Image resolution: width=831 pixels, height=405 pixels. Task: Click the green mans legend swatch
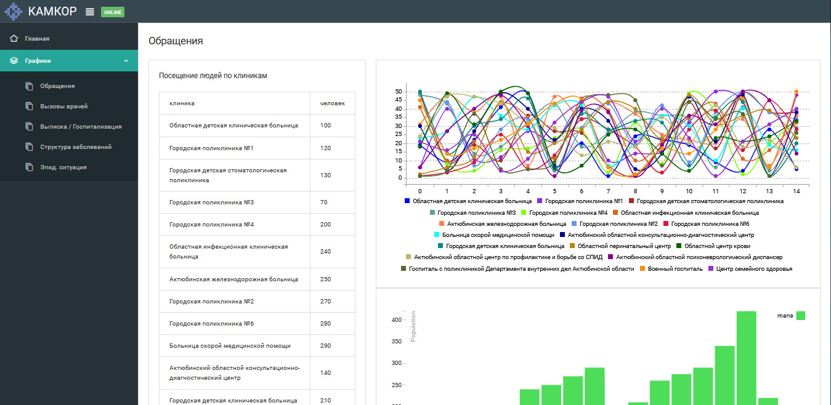800,316
